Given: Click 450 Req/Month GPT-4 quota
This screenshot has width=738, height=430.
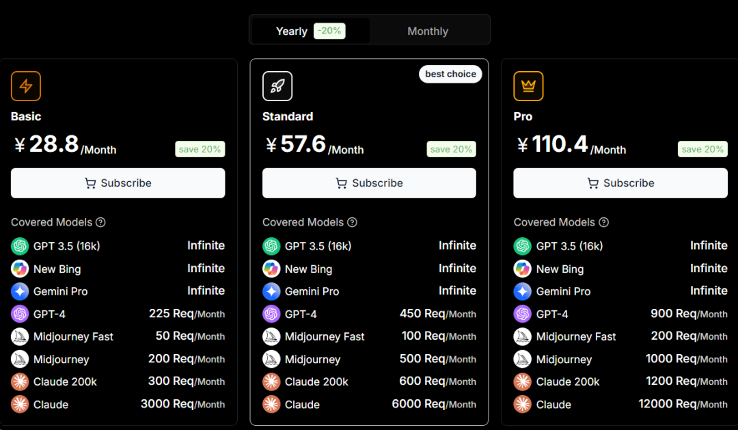Looking at the screenshot, I should [x=438, y=314].
